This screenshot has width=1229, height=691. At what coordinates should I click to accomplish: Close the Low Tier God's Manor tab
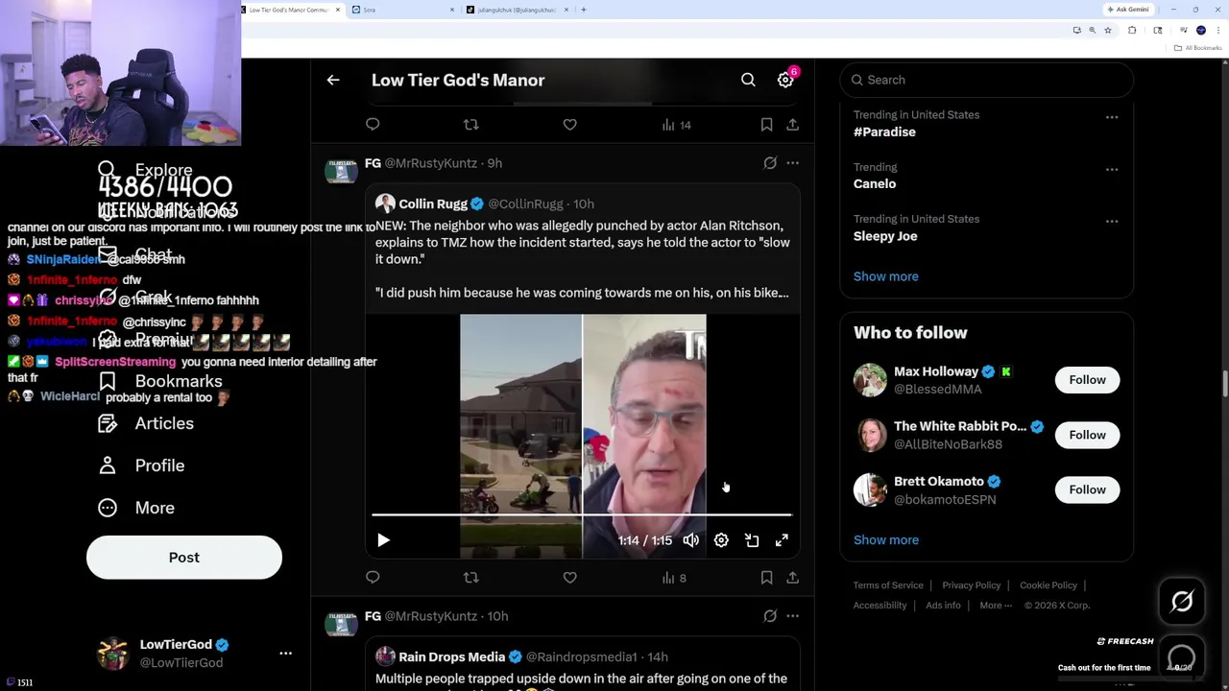click(337, 10)
